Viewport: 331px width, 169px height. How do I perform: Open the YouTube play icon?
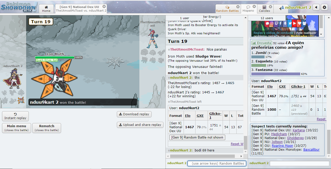(295, 23)
